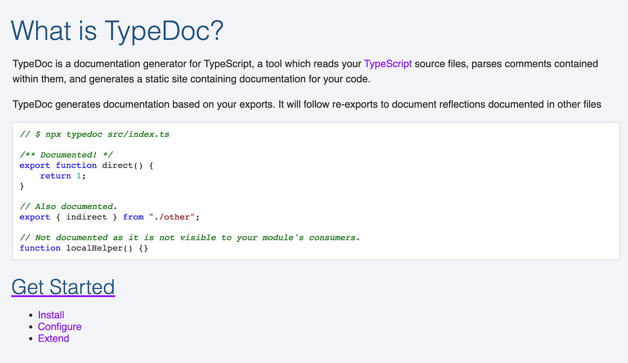Click the bullet point beside Extend
Image resolution: width=628 pixels, height=363 pixels.
coord(31,339)
